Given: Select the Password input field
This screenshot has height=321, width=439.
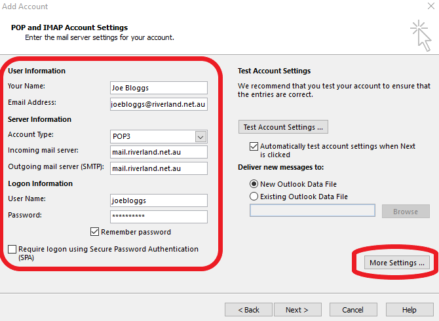Looking at the screenshot, I should coord(159,216).
